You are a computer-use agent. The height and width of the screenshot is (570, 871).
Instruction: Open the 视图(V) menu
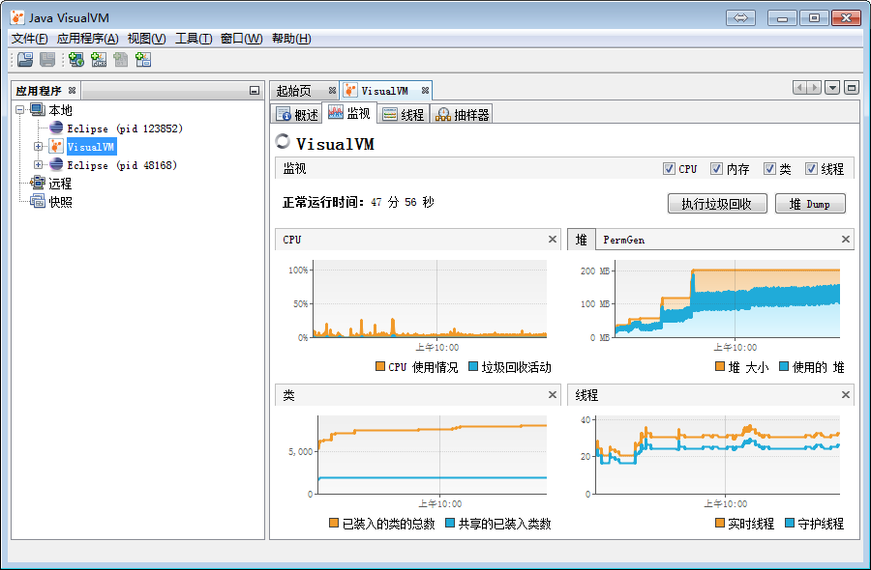pyautogui.click(x=147, y=39)
